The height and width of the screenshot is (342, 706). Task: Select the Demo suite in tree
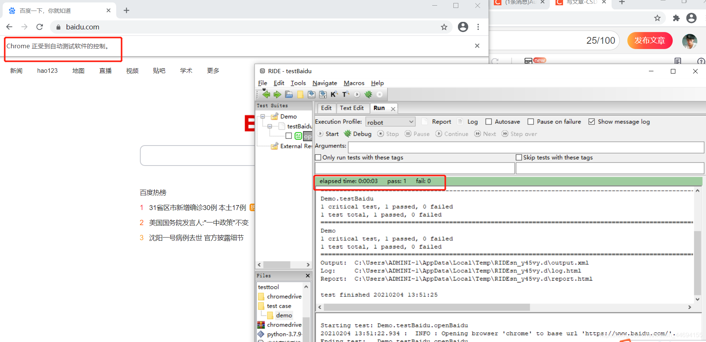click(289, 117)
